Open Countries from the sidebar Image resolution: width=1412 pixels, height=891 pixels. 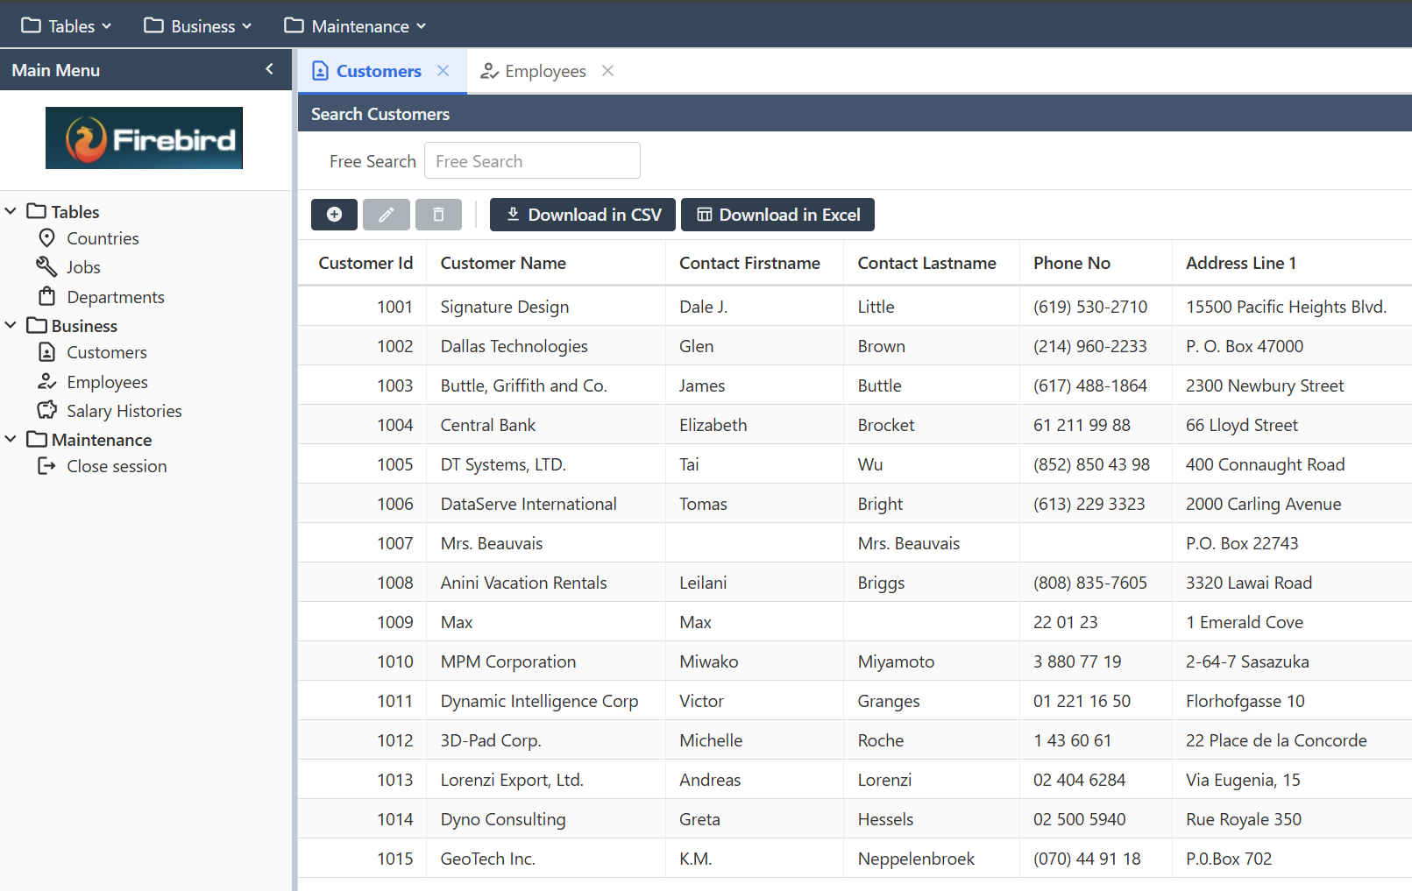[103, 238]
